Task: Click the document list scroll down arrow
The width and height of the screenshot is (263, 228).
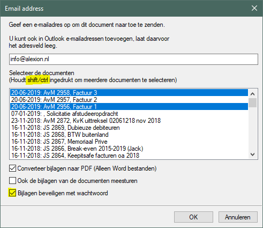Action: [253, 155]
